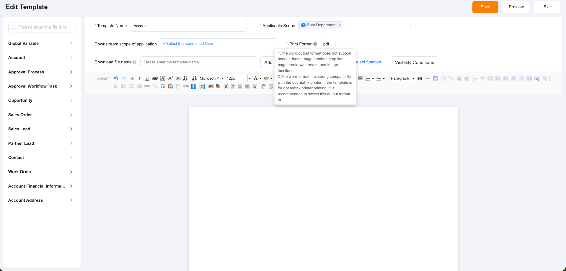Open the HTML source view
566x271 pixels.
tap(186, 86)
